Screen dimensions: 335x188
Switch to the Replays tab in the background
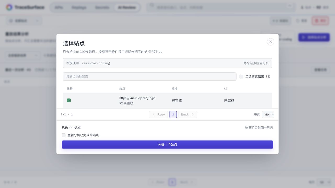click(x=79, y=7)
